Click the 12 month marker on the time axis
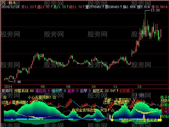Image resolution: width=169 pixels, height=127 pixels. tap(140, 87)
